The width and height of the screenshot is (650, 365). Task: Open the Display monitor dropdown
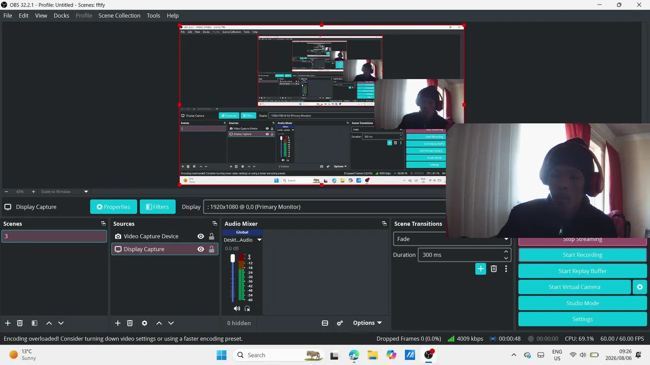pos(324,207)
